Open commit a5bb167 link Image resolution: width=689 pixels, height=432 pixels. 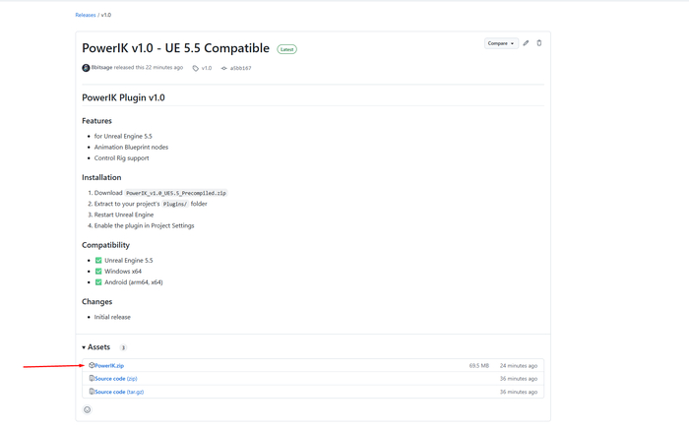tap(240, 68)
